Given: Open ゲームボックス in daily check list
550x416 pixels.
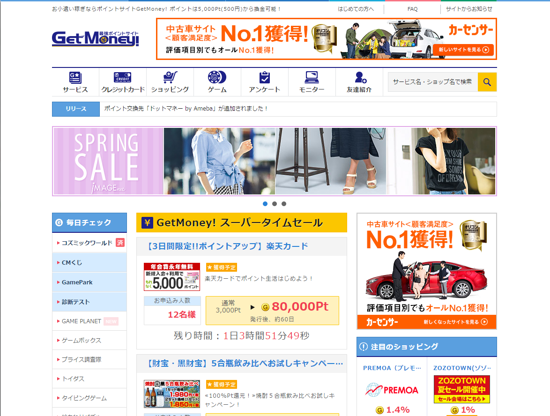Looking at the screenshot, I should point(82,340).
